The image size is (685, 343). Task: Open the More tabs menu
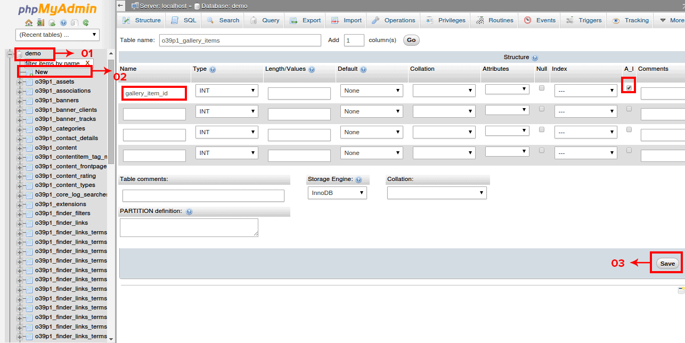coord(670,20)
